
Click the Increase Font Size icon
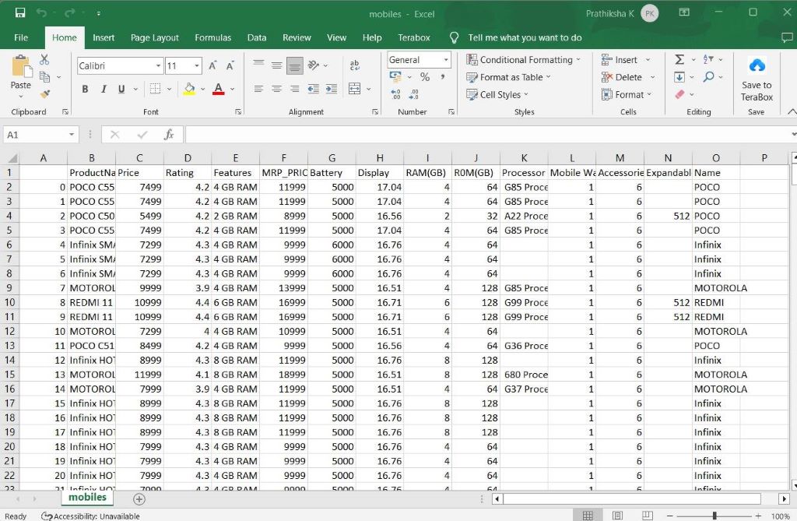[213, 66]
